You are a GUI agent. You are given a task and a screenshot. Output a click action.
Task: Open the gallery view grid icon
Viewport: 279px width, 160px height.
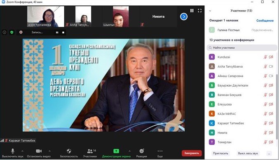[x=192, y=11]
